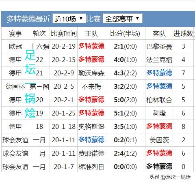The height and width of the screenshot is (184, 195).
Task: Open 标准列日 home team link
Action: [91, 167]
